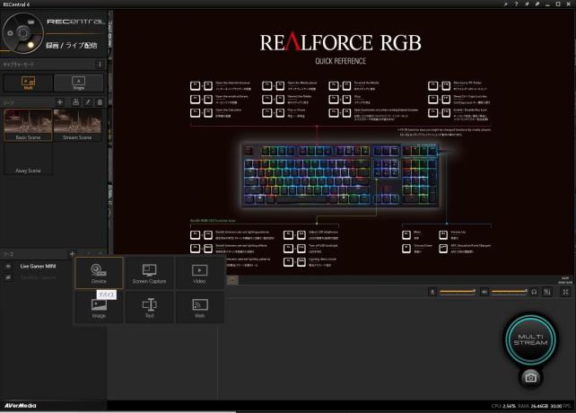Add a Web source
576x413 pixels.
point(200,308)
